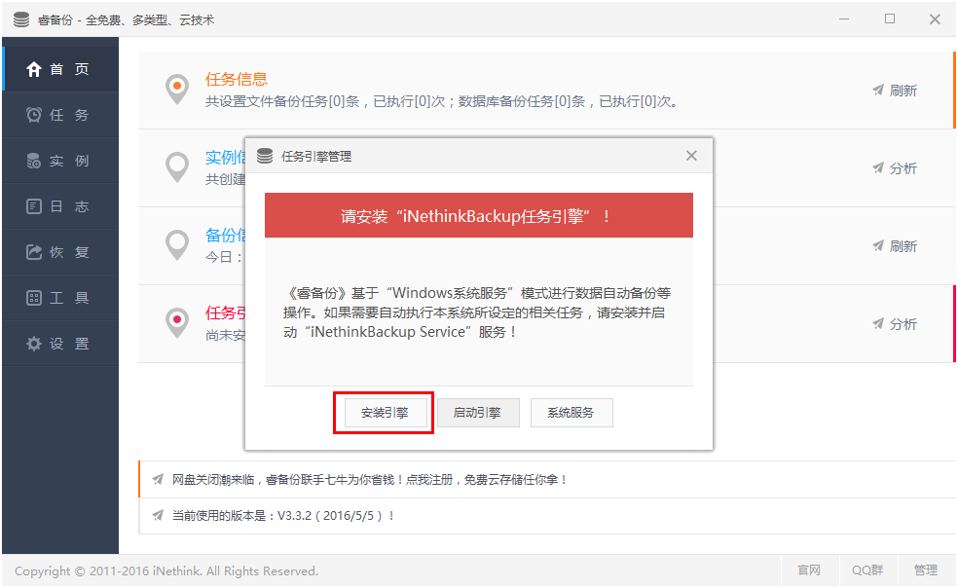Click the 睿备份 logo icon in title bar
The image size is (958, 588).
(x=20, y=18)
